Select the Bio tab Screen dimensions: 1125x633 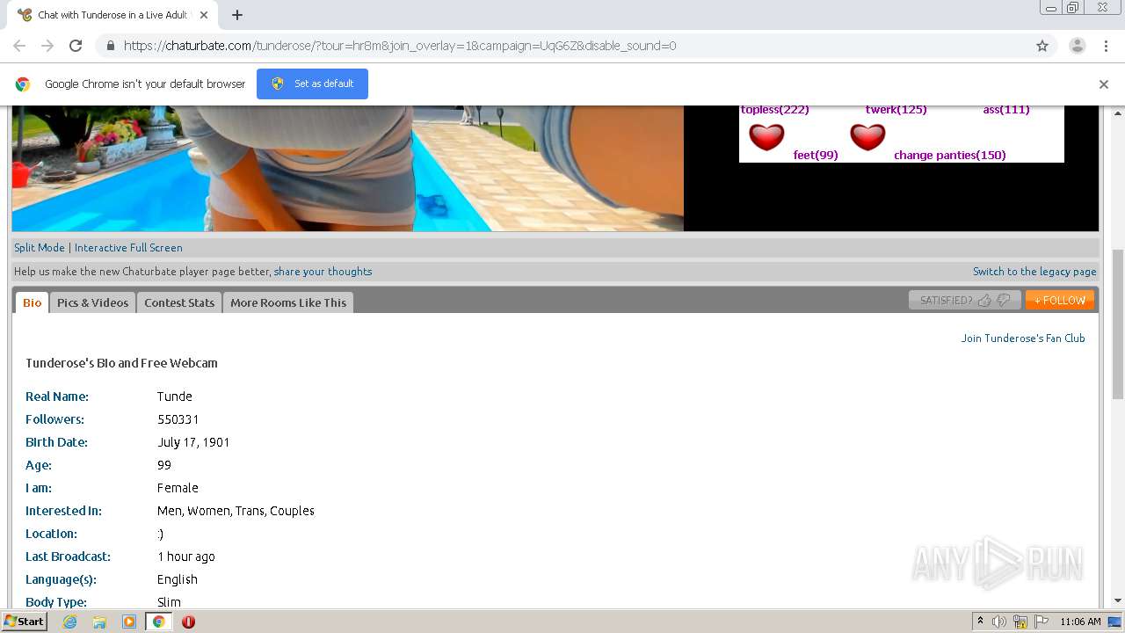click(33, 302)
